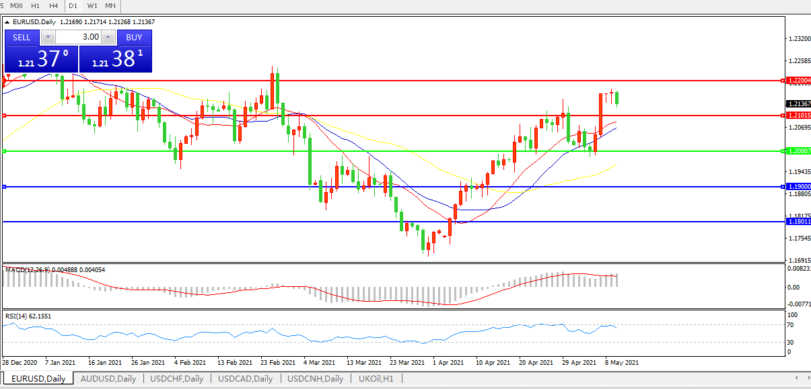Open the USDCHF,Daily chart tab
Viewport: 811px width, 389px height.
[x=176, y=378]
